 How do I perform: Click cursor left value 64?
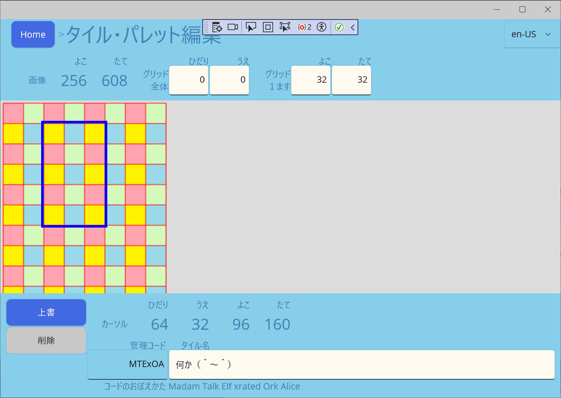point(160,324)
